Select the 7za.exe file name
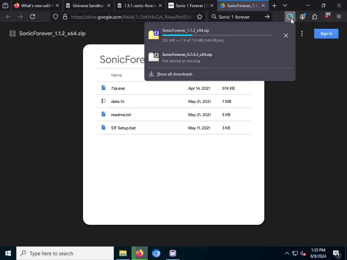The width and height of the screenshot is (347, 260). (118, 88)
